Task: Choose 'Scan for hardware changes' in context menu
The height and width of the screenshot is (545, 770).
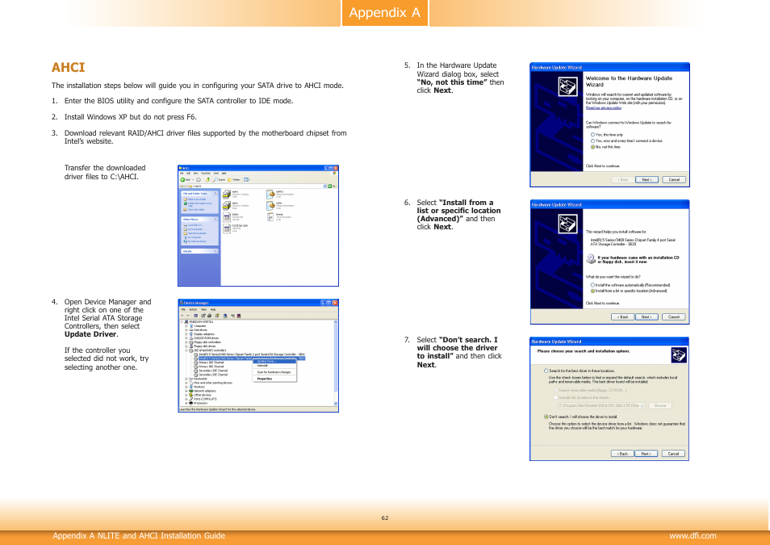Action: click(x=274, y=372)
